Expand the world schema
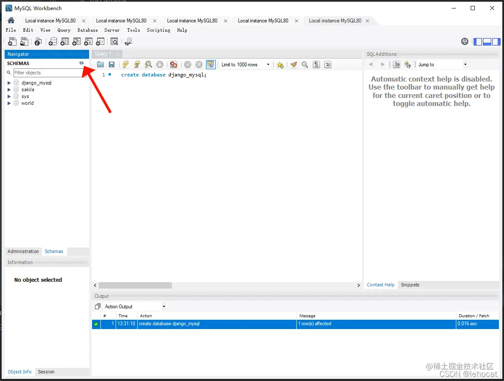Image resolution: width=504 pixels, height=381 pixels. [9, 103]
